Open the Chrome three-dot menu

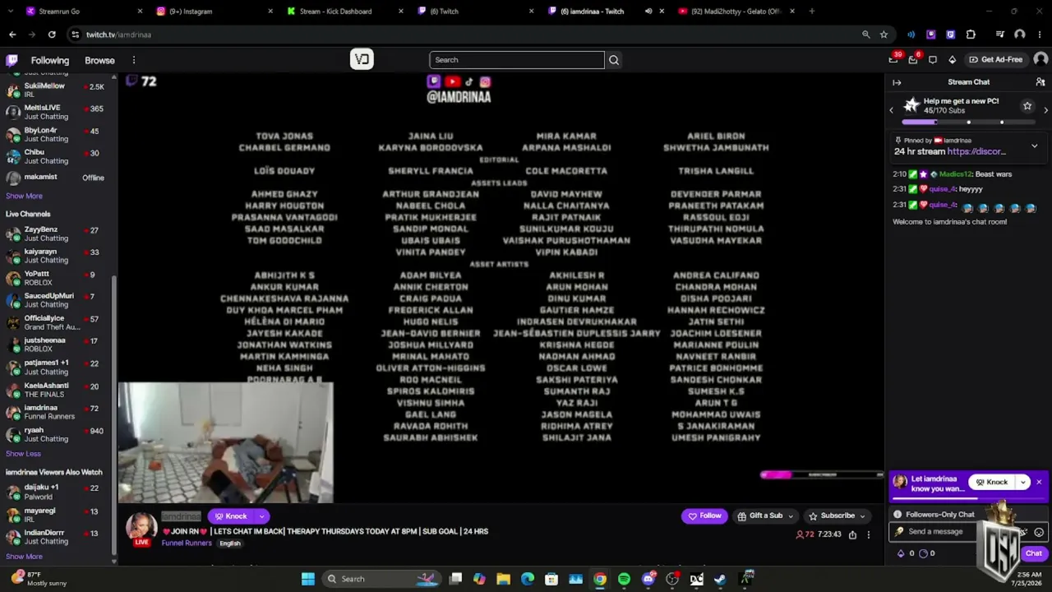coord(1039,35)
